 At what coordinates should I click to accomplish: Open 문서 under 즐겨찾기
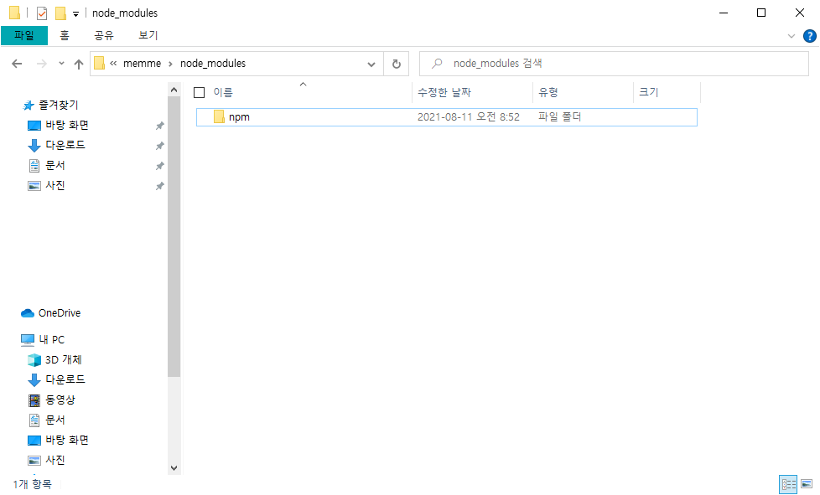(54, 166)
